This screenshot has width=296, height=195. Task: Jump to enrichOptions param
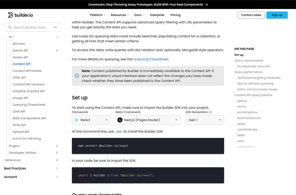247,112
